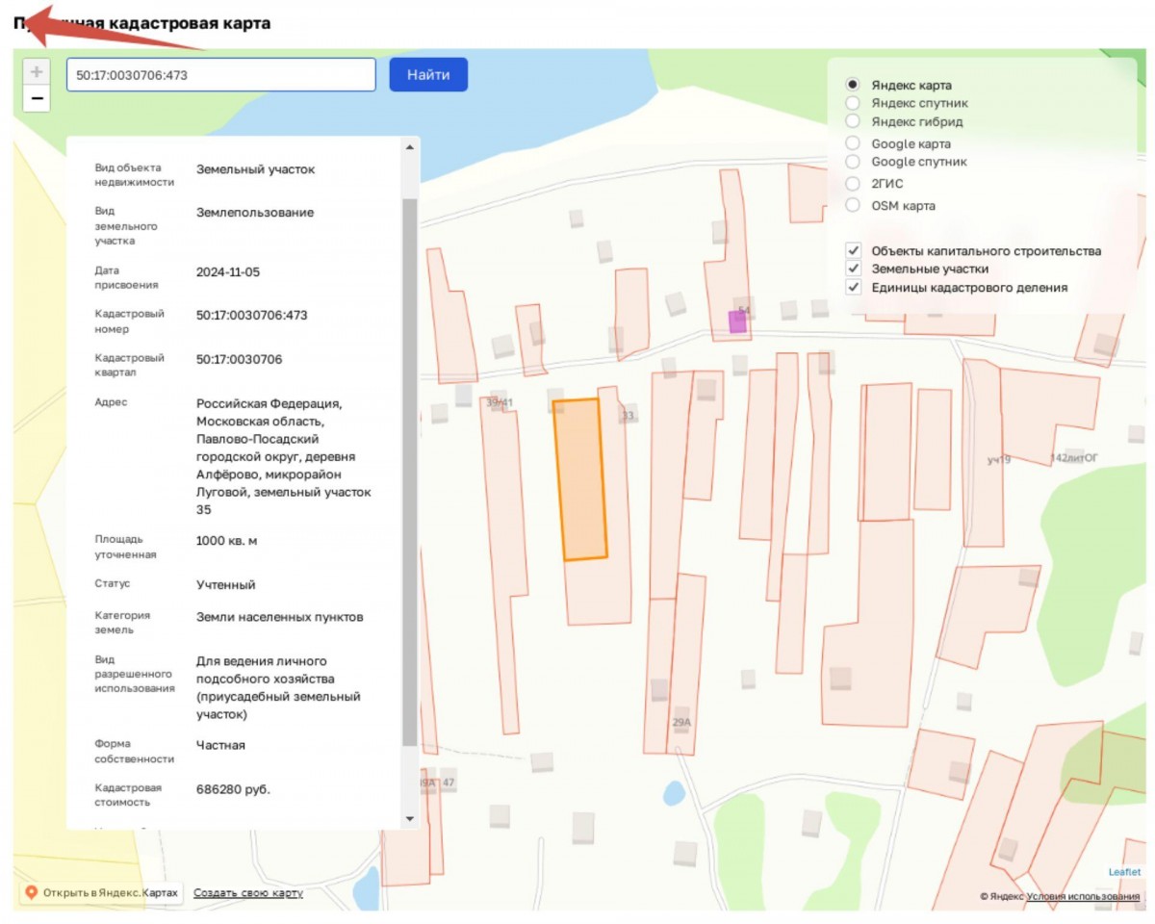
Task: Click ownership value Частная
Action: coord(221,745)
